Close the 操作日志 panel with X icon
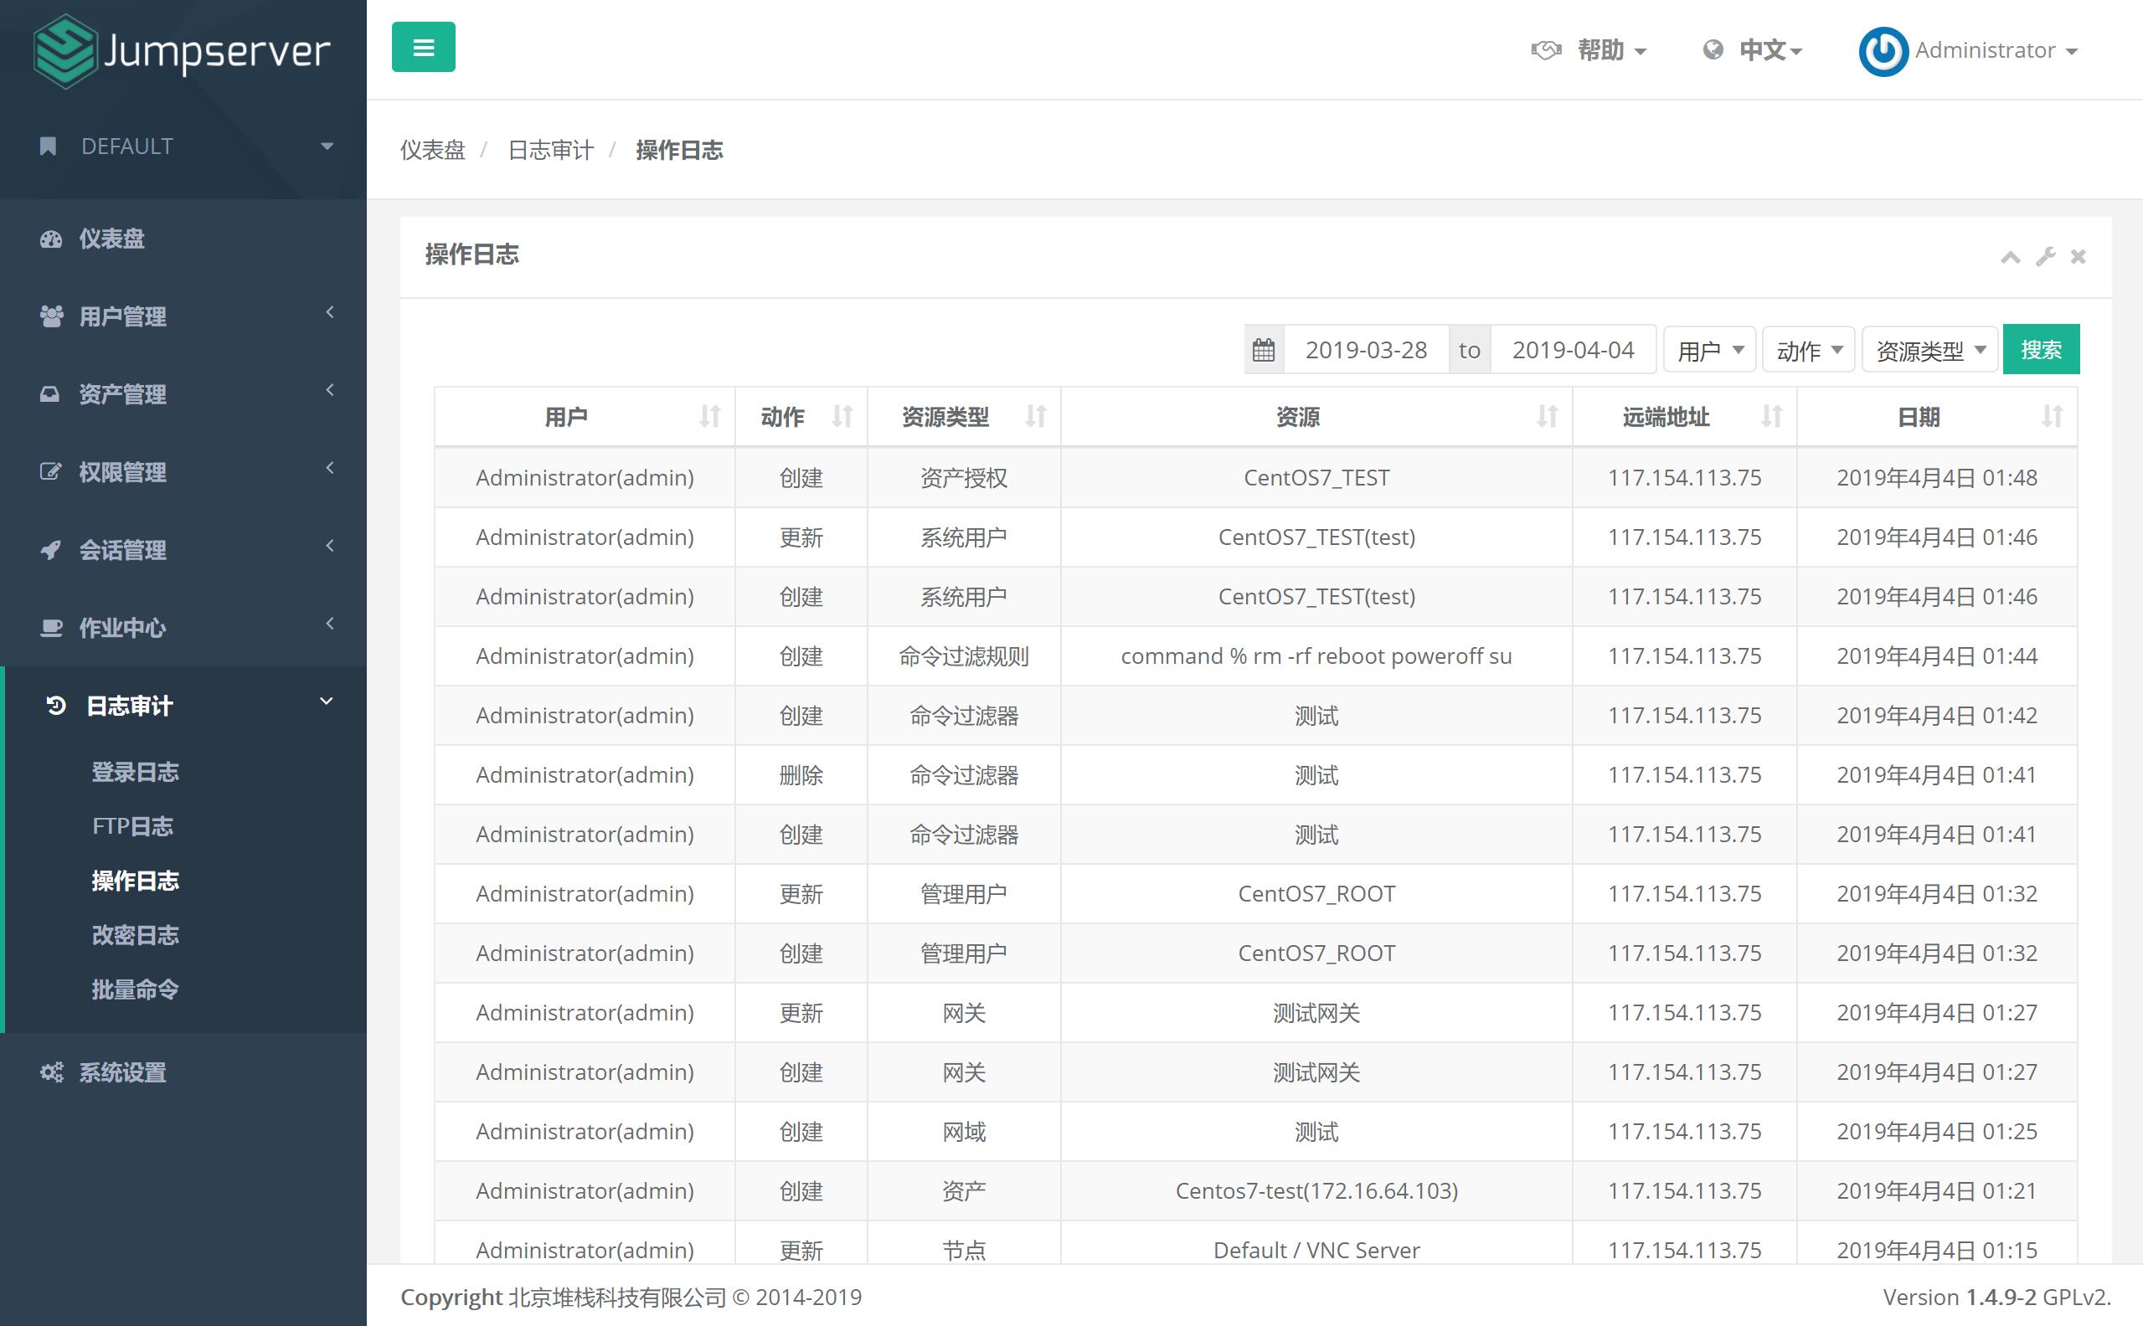The width and height of the screenshot is (2143, 1326). 2078,257
